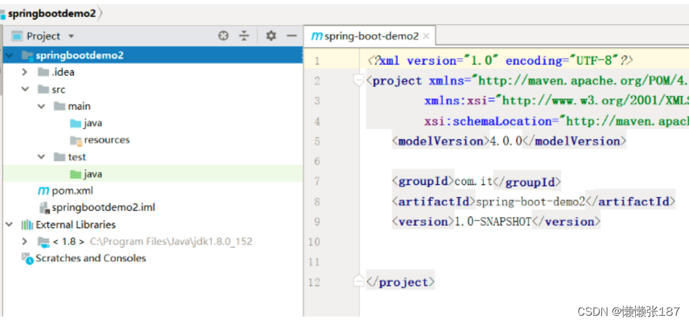Click the External Libraries icon
This screenshot has width=689, height=323.
pos(27,224)
